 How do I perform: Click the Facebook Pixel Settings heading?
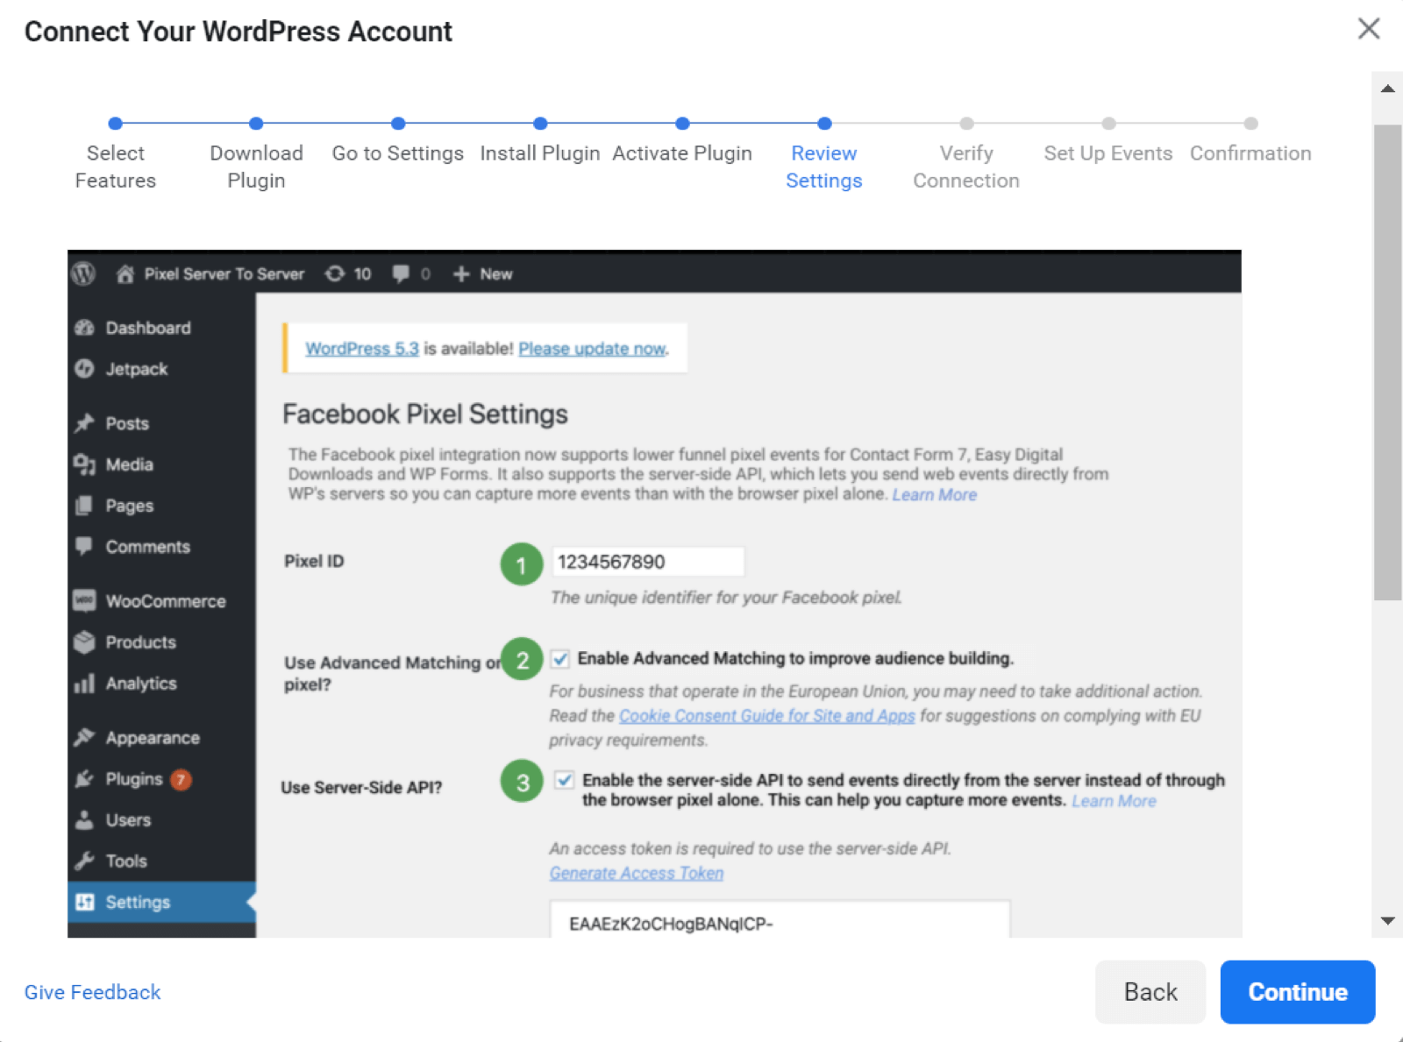click(x=425, y=415)
